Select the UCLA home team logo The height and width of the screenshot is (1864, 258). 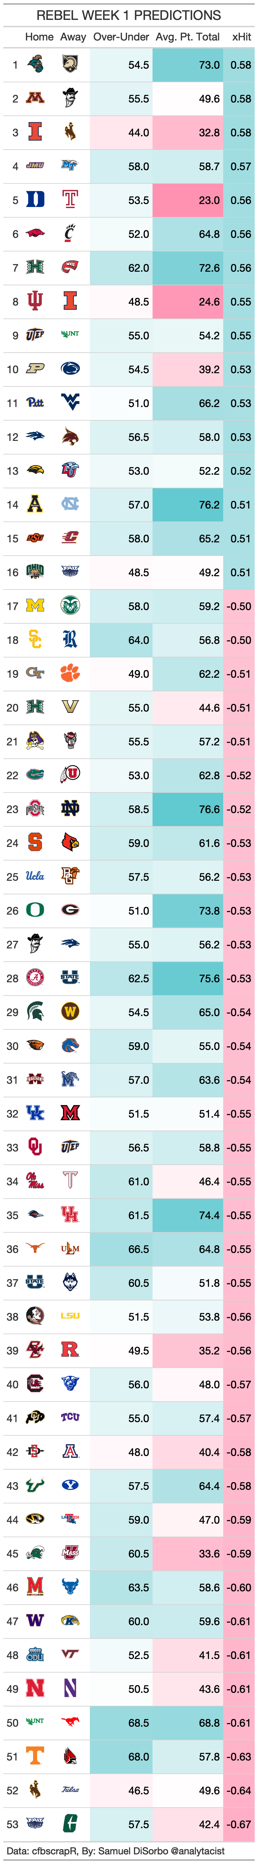click(x=35, y=876)
